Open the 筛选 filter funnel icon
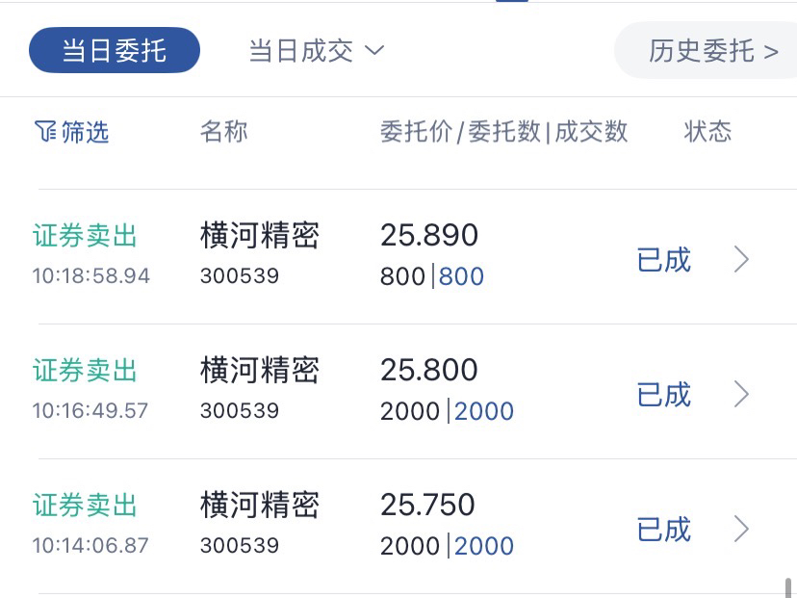The width and height of the screenshot is (797, 598). [x=45, y=131]
